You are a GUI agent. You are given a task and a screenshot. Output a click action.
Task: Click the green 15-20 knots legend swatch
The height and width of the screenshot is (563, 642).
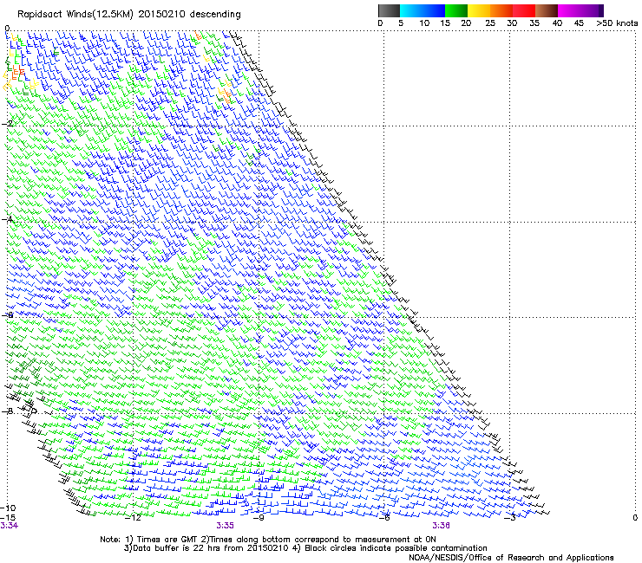[456, 10]
